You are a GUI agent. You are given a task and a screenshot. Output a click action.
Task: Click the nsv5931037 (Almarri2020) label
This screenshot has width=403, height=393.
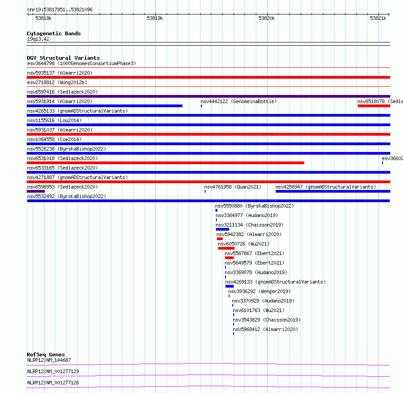(60, 130)
